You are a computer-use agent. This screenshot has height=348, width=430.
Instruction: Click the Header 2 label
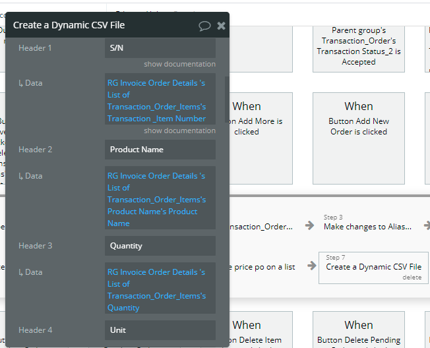35,150
